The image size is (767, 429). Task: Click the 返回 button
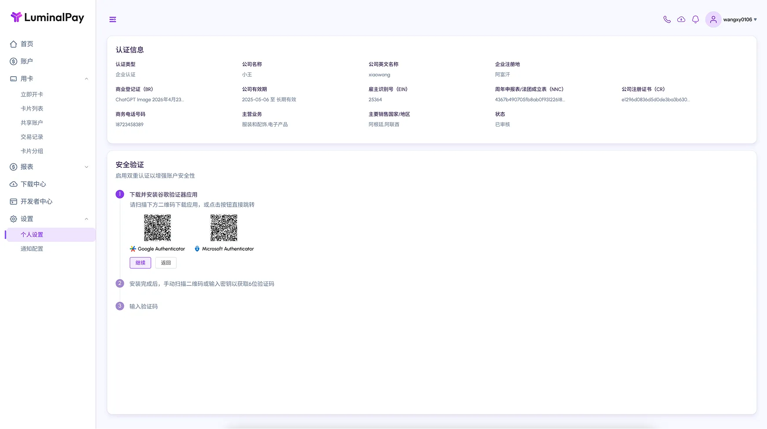166,263
